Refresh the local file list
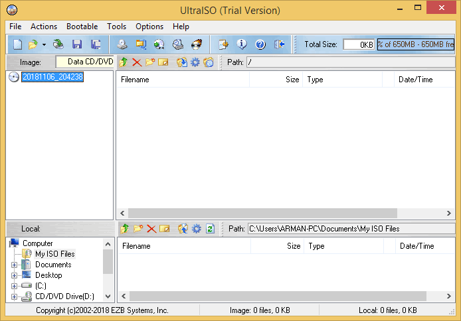The image size is (461, 321). (x=210, y=229)
